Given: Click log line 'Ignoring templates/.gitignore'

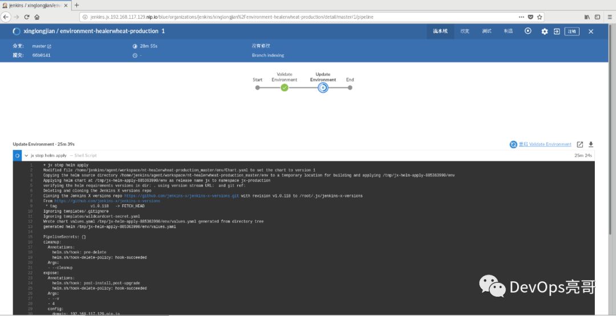Looking at the screenshot, I should 76,211.
